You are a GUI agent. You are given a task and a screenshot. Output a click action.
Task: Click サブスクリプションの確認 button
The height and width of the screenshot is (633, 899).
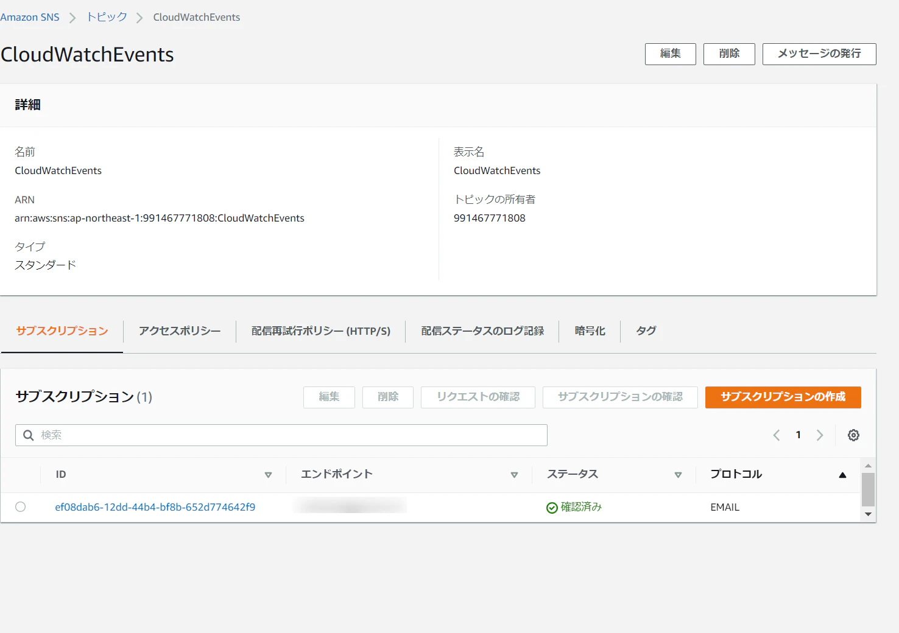[x=620, y=397]
